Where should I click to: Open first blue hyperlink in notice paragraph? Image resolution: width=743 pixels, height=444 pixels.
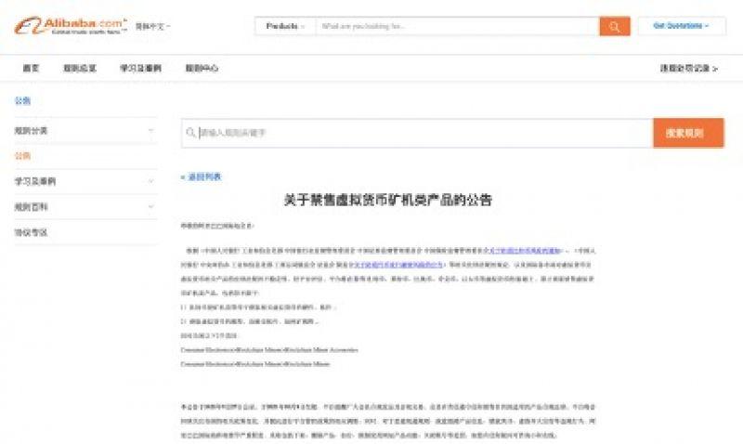[525, 251]
